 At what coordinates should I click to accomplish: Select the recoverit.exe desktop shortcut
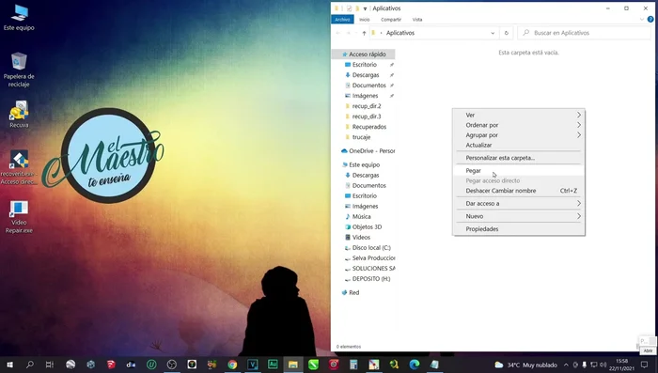pos(19,167)
